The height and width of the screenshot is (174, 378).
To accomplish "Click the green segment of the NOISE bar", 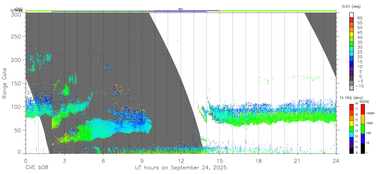I will click(x=363, y=129).
